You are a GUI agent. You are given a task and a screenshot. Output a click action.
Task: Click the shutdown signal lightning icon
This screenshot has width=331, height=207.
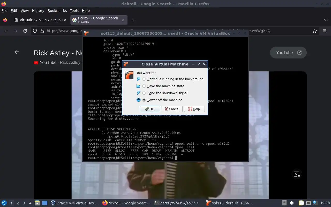click(138, 93)
